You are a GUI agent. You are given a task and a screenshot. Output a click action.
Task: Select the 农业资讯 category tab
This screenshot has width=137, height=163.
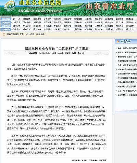6,23
